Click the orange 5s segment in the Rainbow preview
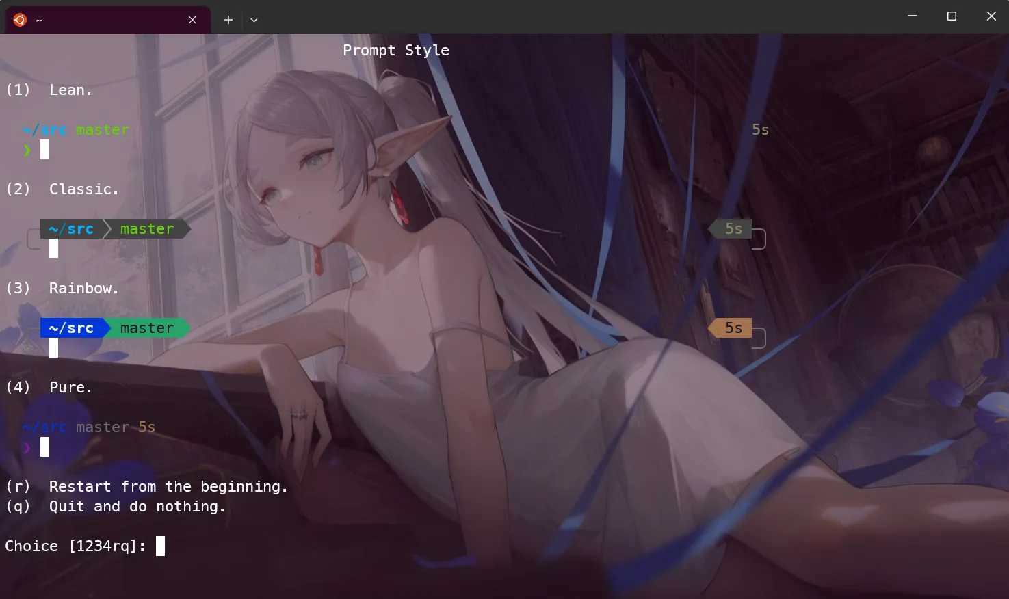Image resolution: width=1009 pixels, height=599 pixels. pos(733,328)
